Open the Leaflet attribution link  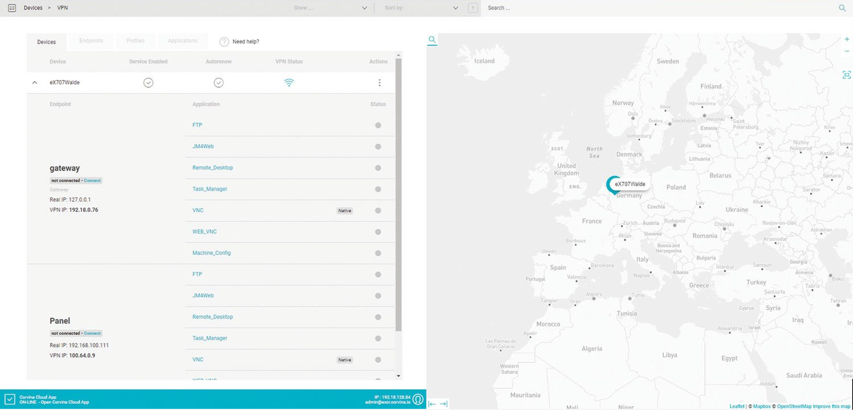[737, 406]
